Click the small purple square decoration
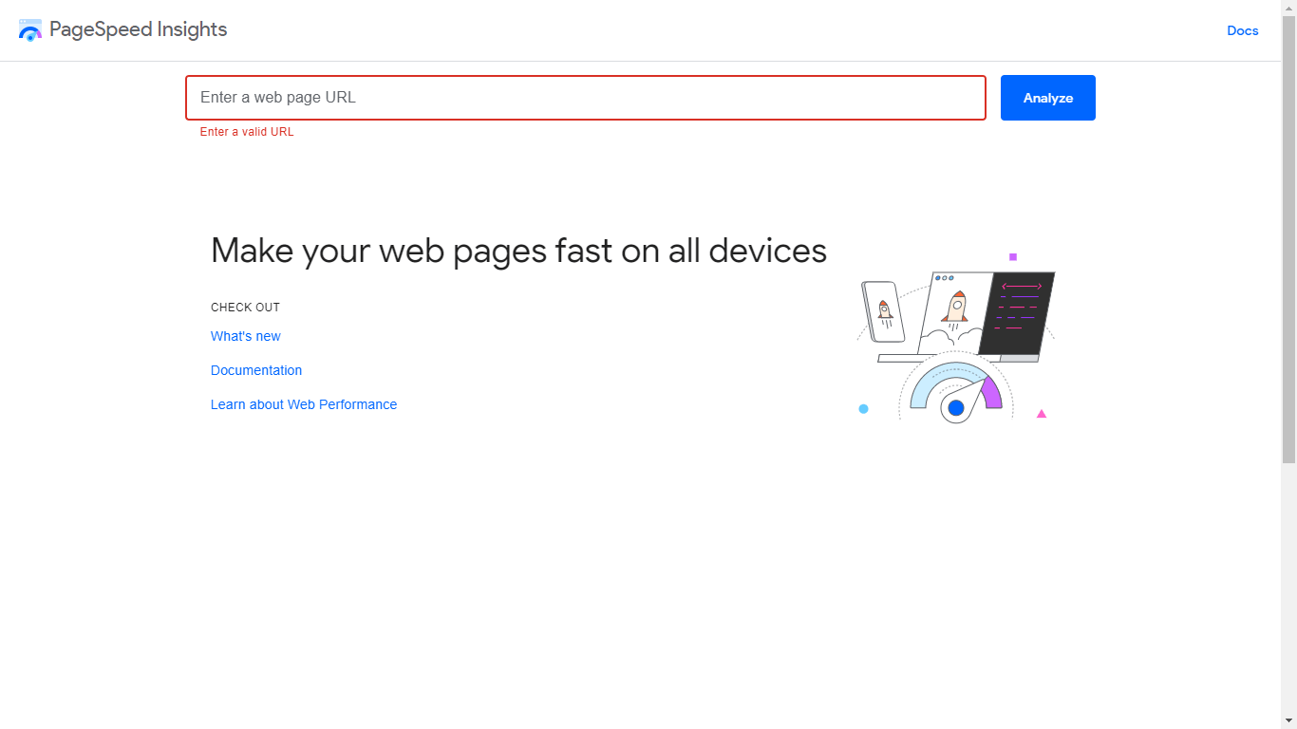 point(1013,256)
